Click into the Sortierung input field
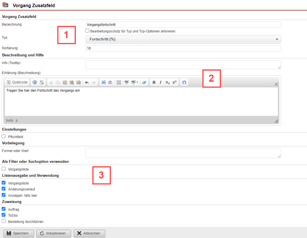The width and height of the screenshot is (307, 238). pyautogui.click(x=183, y=48)
